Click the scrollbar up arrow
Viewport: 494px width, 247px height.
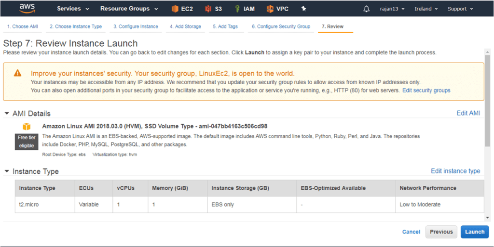click(487, 52)
